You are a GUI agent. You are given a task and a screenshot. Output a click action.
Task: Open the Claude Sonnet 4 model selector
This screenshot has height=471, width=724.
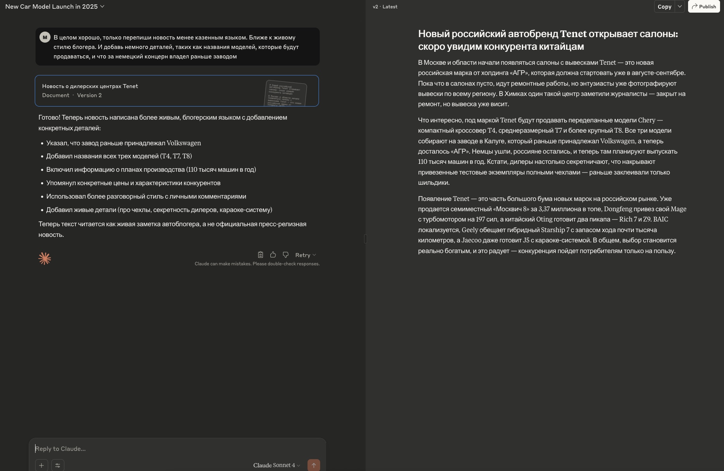(x=277, y=465)
